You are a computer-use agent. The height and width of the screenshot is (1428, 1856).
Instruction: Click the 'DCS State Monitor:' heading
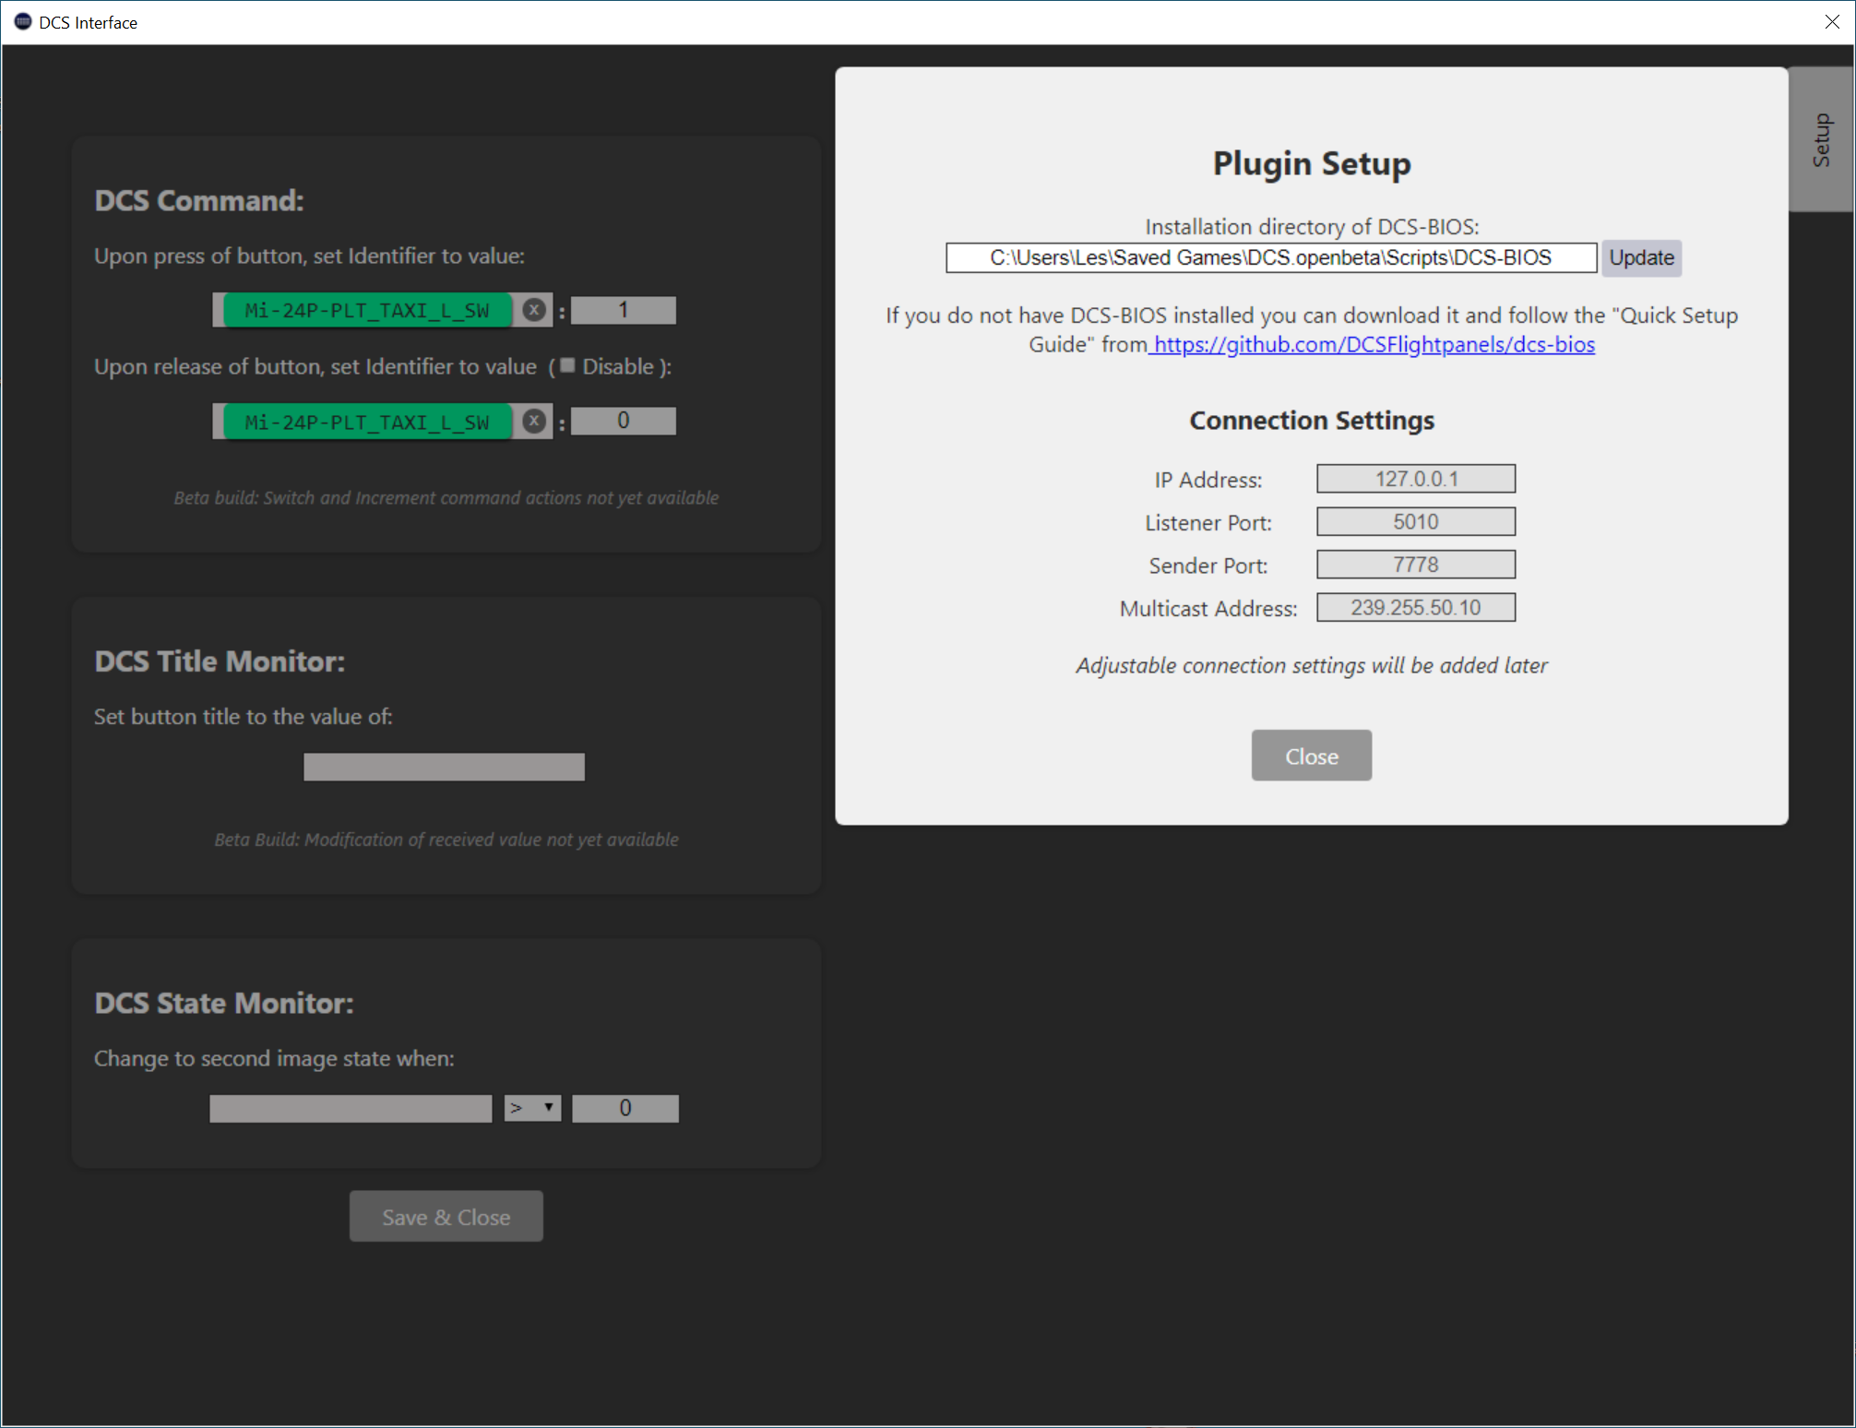pos(224,1003)
